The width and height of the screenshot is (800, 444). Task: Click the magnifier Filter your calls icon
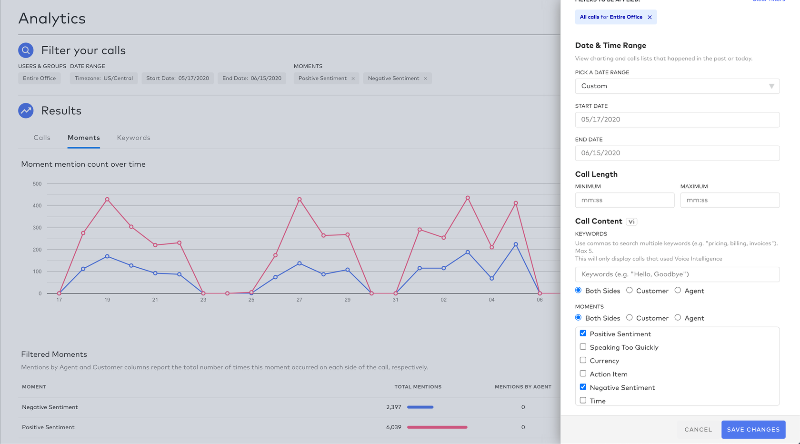[x=26, y=50]
